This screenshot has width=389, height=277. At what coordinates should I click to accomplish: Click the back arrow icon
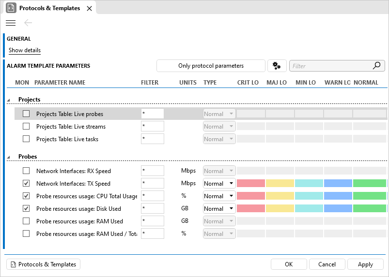(28, 23)
